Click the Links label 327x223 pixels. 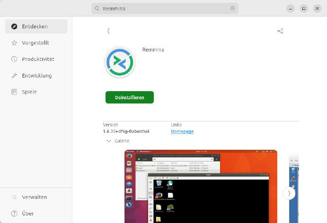point(176,125)
